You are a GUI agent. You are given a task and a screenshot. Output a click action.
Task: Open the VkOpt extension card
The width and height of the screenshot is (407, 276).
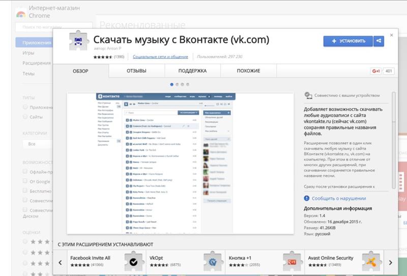click(x=186, y=262)
